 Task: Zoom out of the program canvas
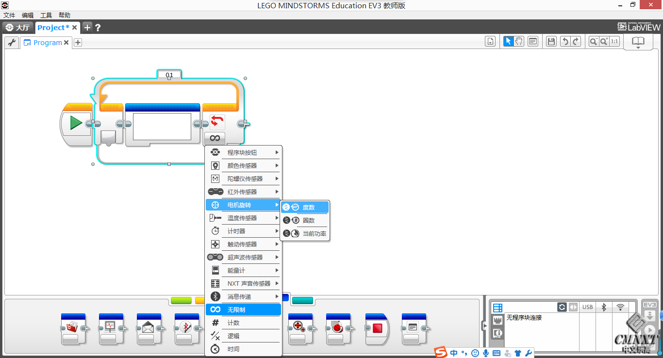594,42
